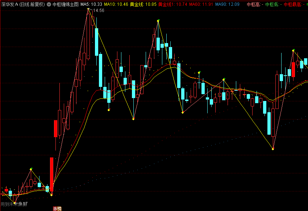This screenshot has height=211, width=308.
Task: Click the 深华发A (日线.前复权) chart title
Action: (x=23, y=4)
